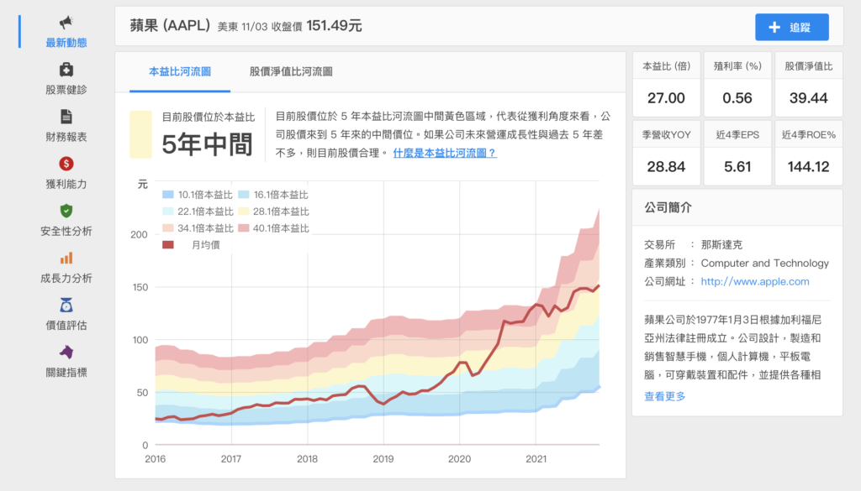
Task: Click the 近4季EPS card value 5.61
Action: [x=737, y=166]
